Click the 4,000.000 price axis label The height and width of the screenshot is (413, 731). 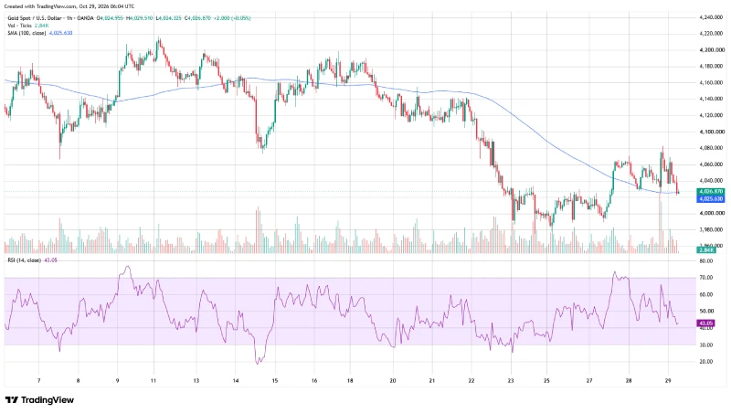pos(712,214)
